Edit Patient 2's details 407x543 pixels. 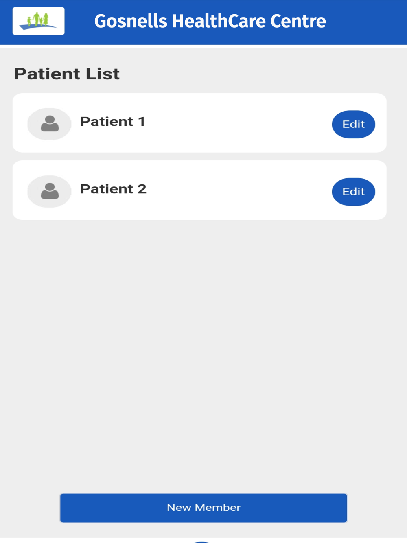point(353,192)
